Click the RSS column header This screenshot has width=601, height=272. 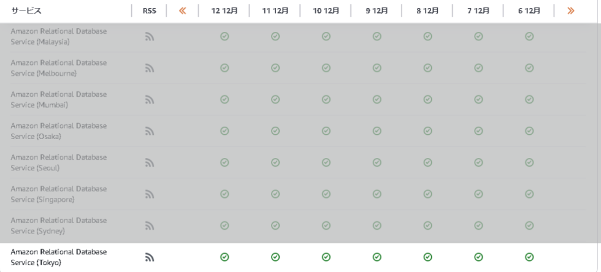(x=150, y=11)
